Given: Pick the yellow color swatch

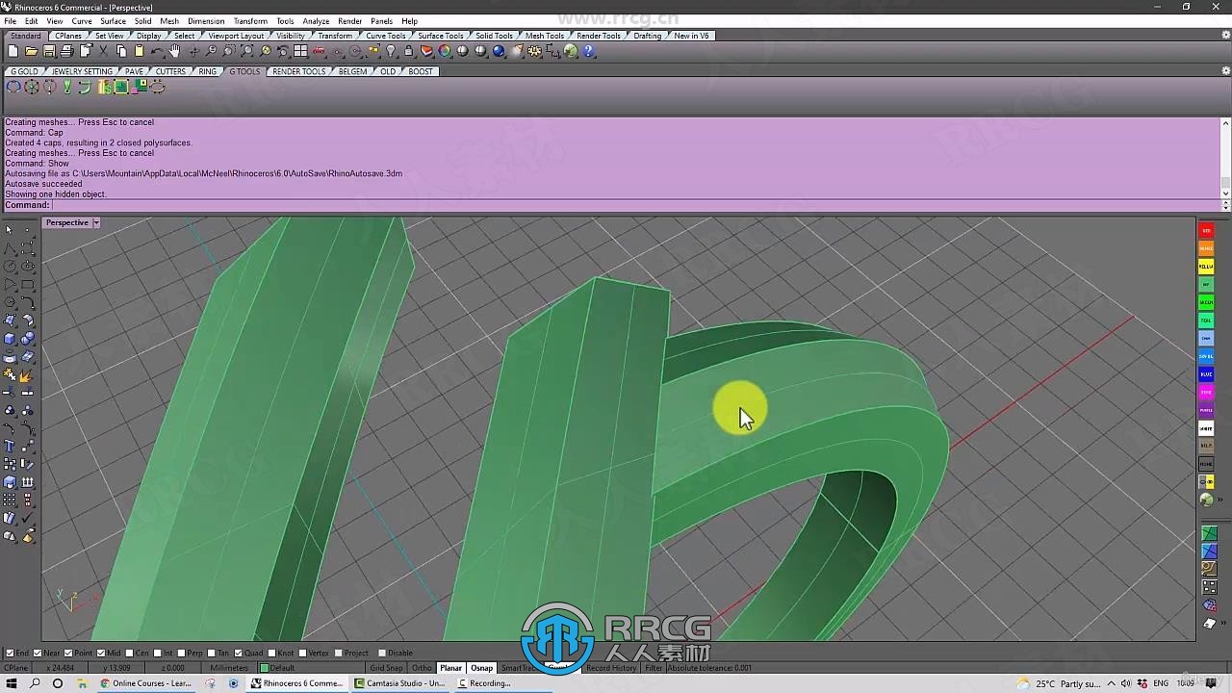Looking at the screenshot, I should tap(1206, 267).
